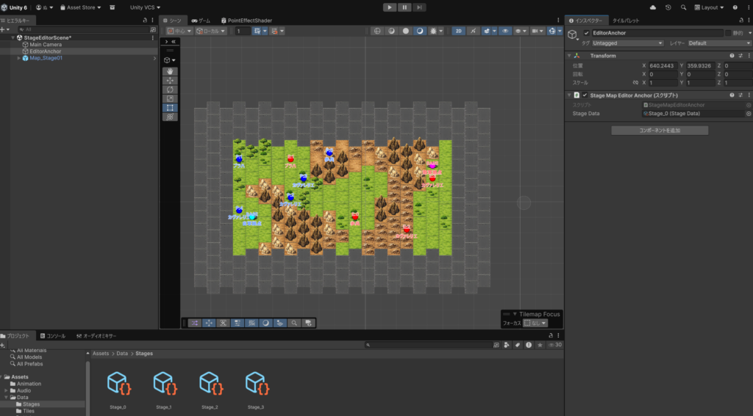Select the Rotate tool in scene toolbar

(x=170, y=90)
